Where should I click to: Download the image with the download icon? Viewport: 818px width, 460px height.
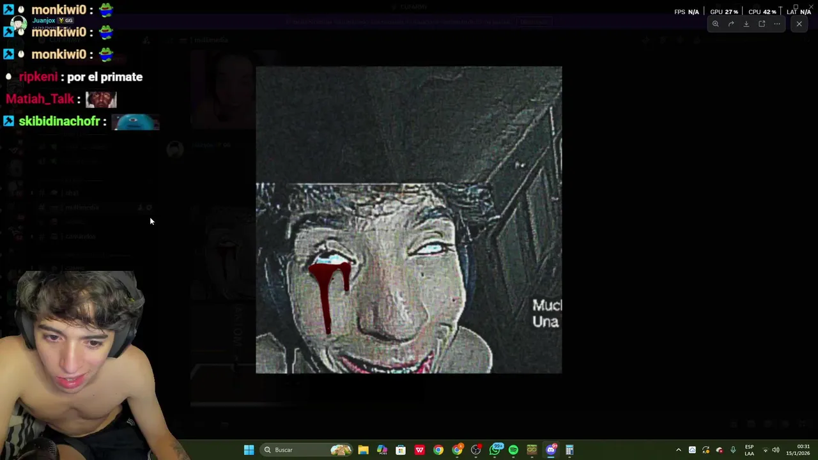click(746, 24)
